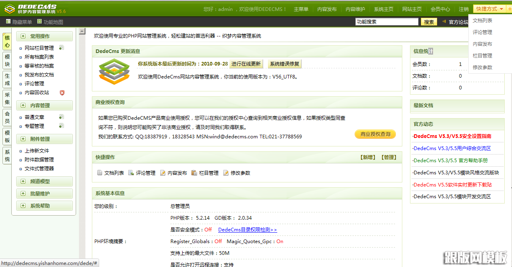The width and height of the screenshot is (512, 267).
Task: Switch to the 生成 side tab
Action: pos(7,80)
